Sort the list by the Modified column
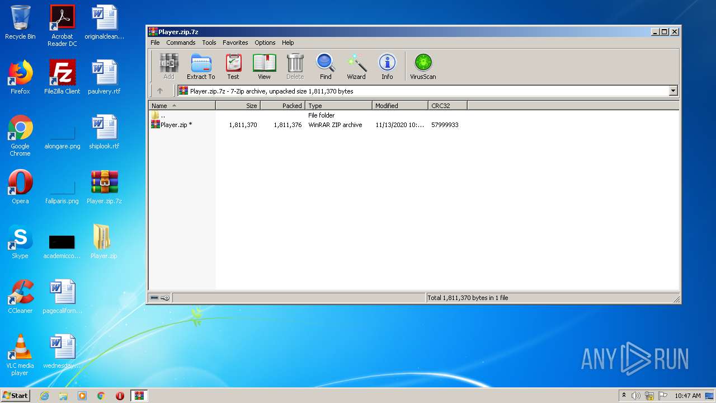This screenshot has width=716, height=403. coord(401,105)
